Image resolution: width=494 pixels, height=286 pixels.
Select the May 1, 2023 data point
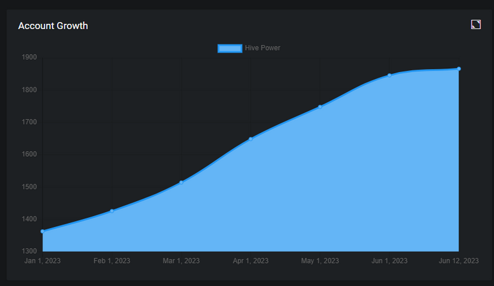320,107
